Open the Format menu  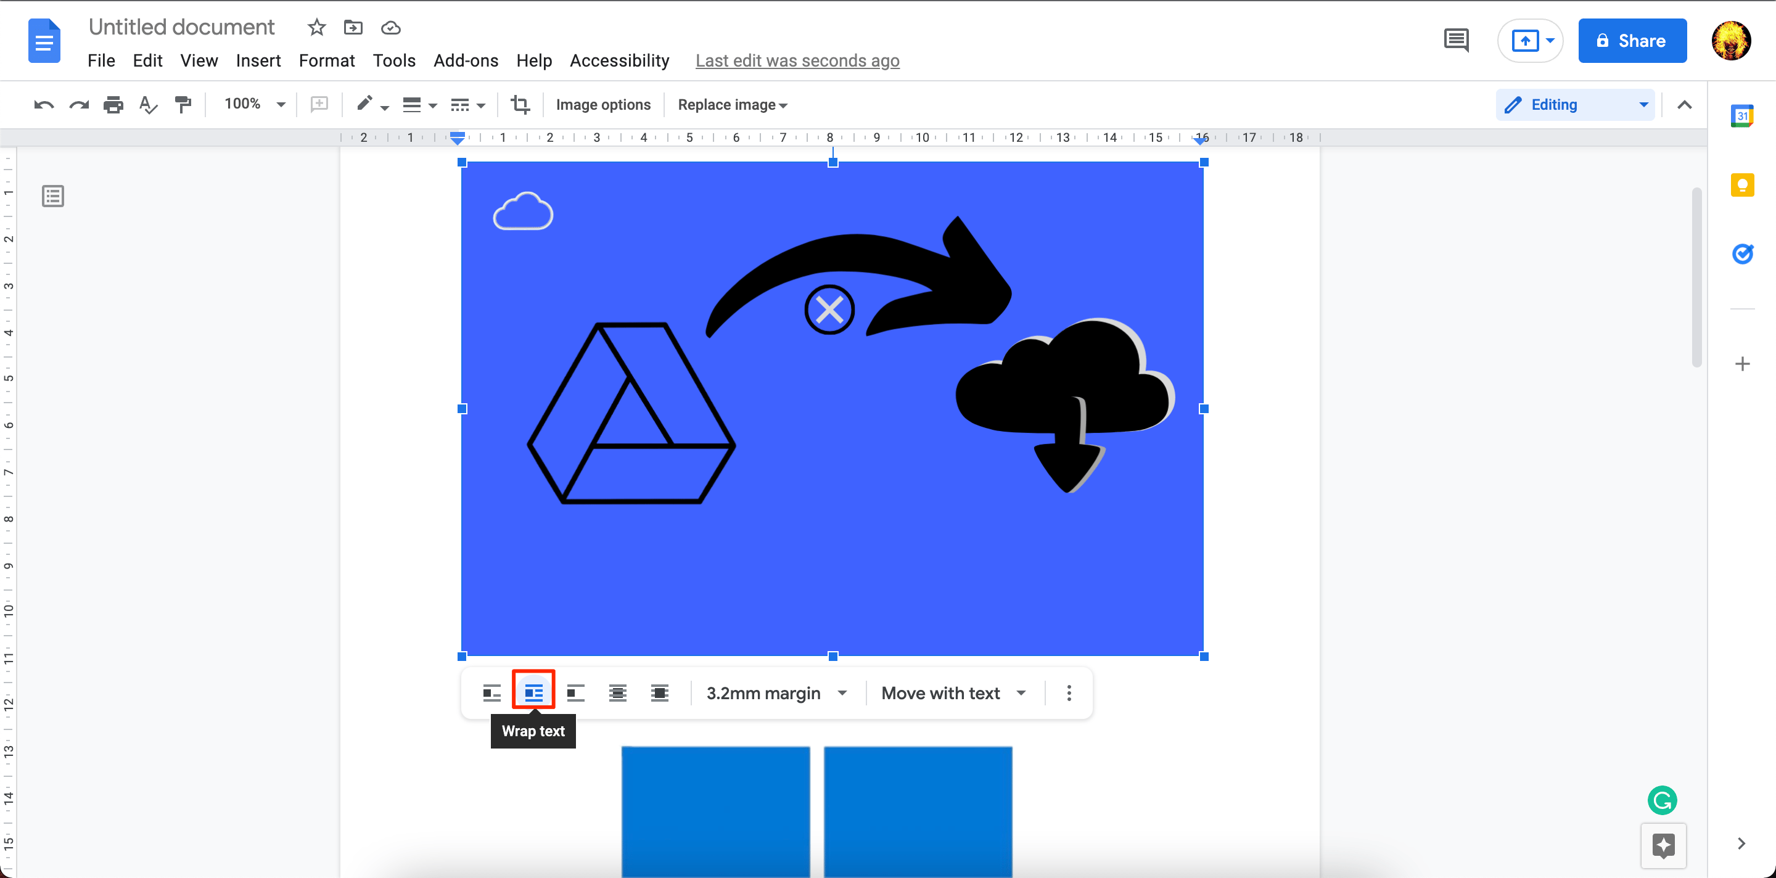(325, 60)
